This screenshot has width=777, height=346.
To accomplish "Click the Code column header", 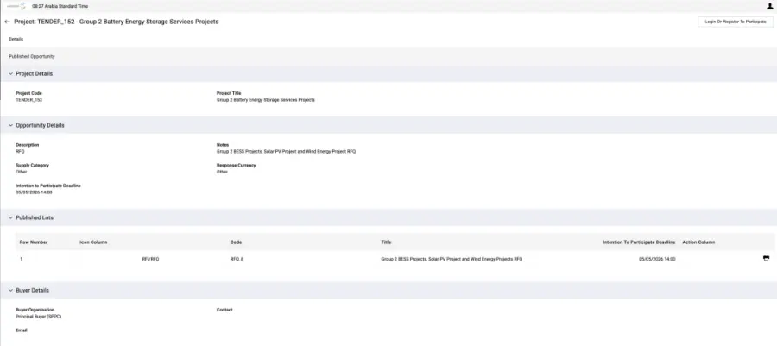I will pos(236,242).
